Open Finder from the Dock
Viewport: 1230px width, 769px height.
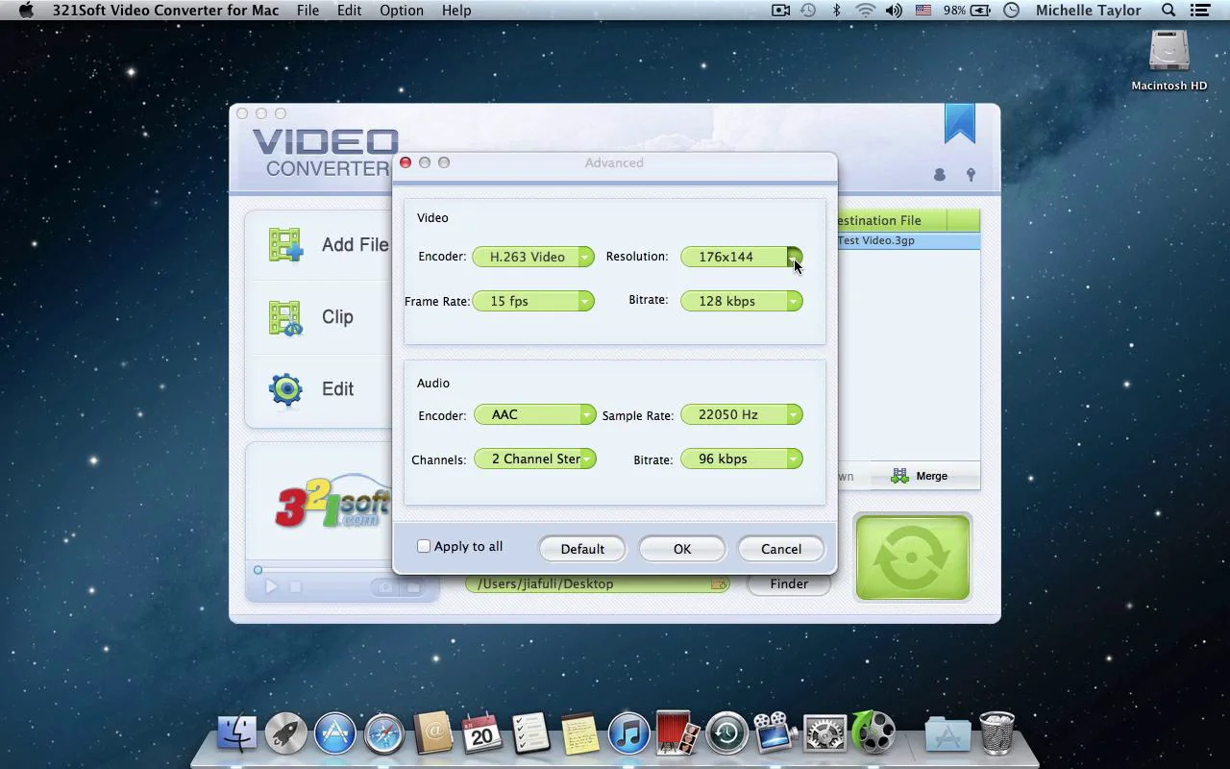237,733
